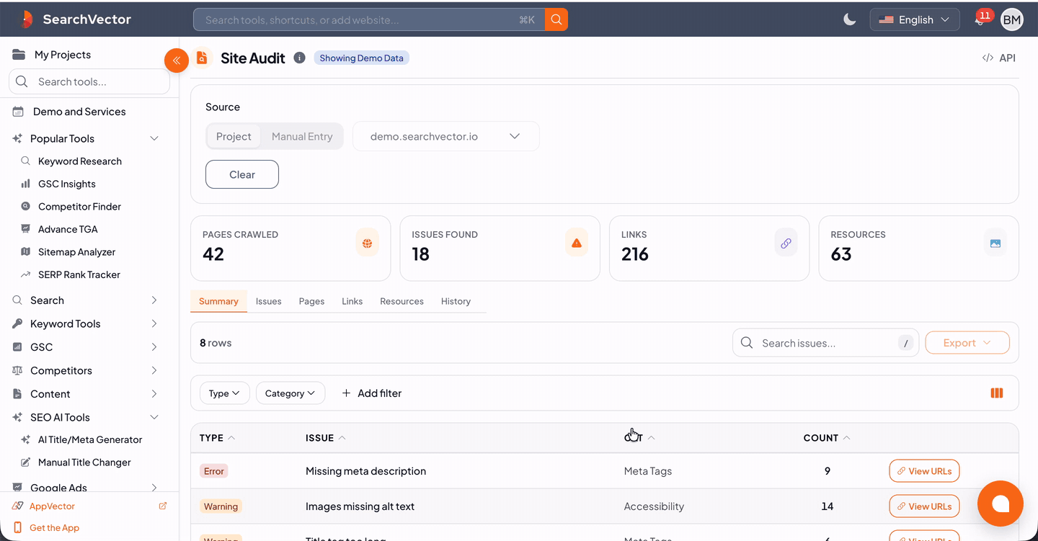Open the Export dropdown button
The width and height of the screenshot is (1038, 541).
pyautogui.click(x=967, y=343)
